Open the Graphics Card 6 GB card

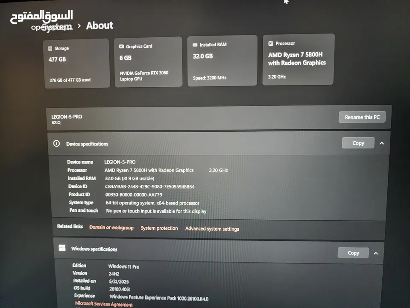click(148, 62)
